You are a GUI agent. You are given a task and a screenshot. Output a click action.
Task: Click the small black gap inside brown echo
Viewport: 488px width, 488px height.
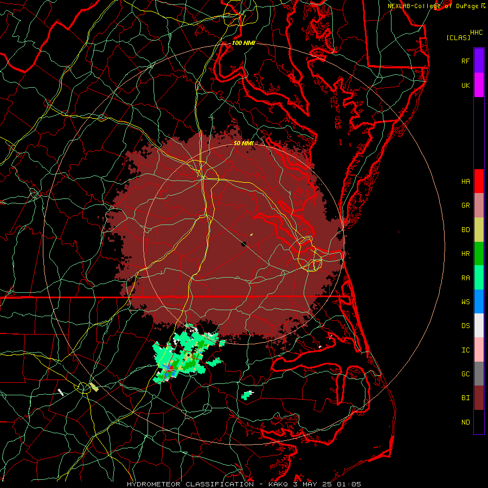[x=243, y=243]
